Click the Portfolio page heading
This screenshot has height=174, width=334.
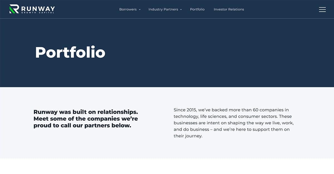(70, 52)
